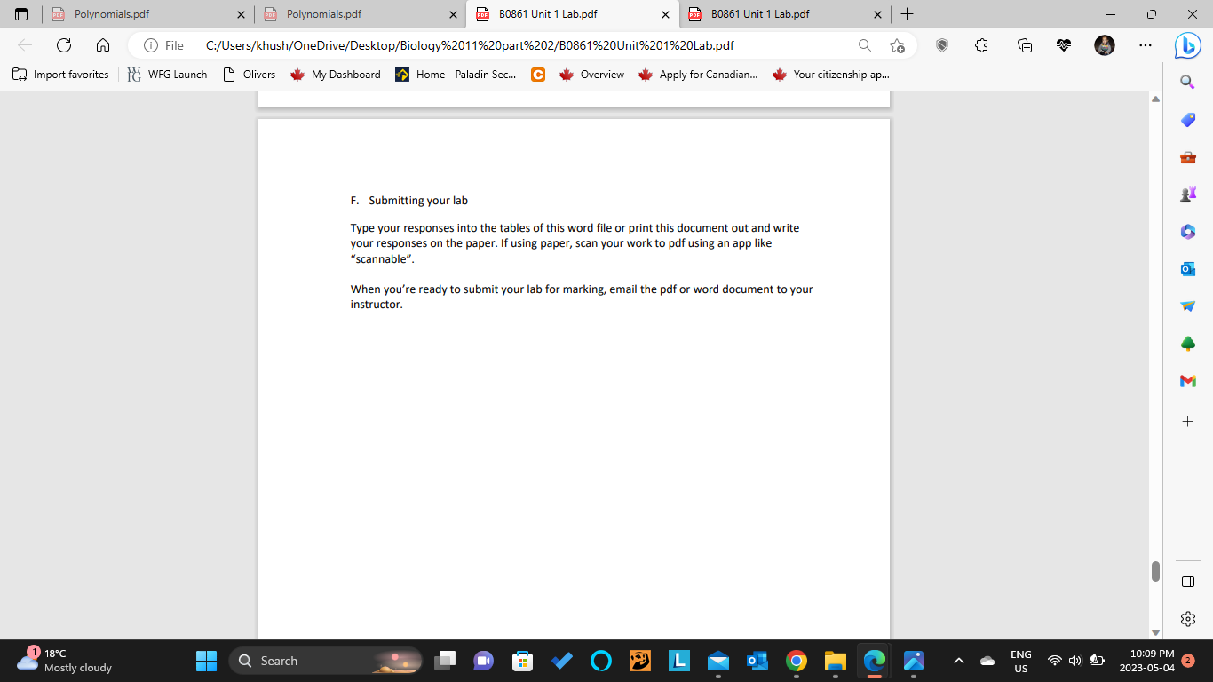The height and width of the screenshot is (682, 1213).
Task: Open Home - Paladin Sec... bookmark
Action: [x=456, y=75]
